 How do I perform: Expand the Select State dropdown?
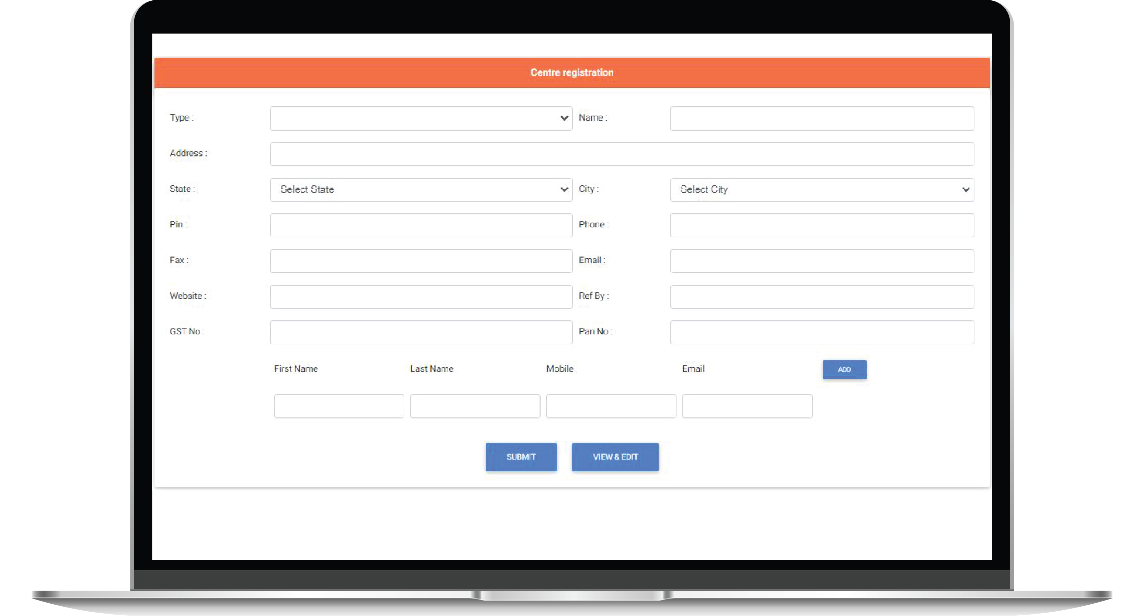pos(420,190)
